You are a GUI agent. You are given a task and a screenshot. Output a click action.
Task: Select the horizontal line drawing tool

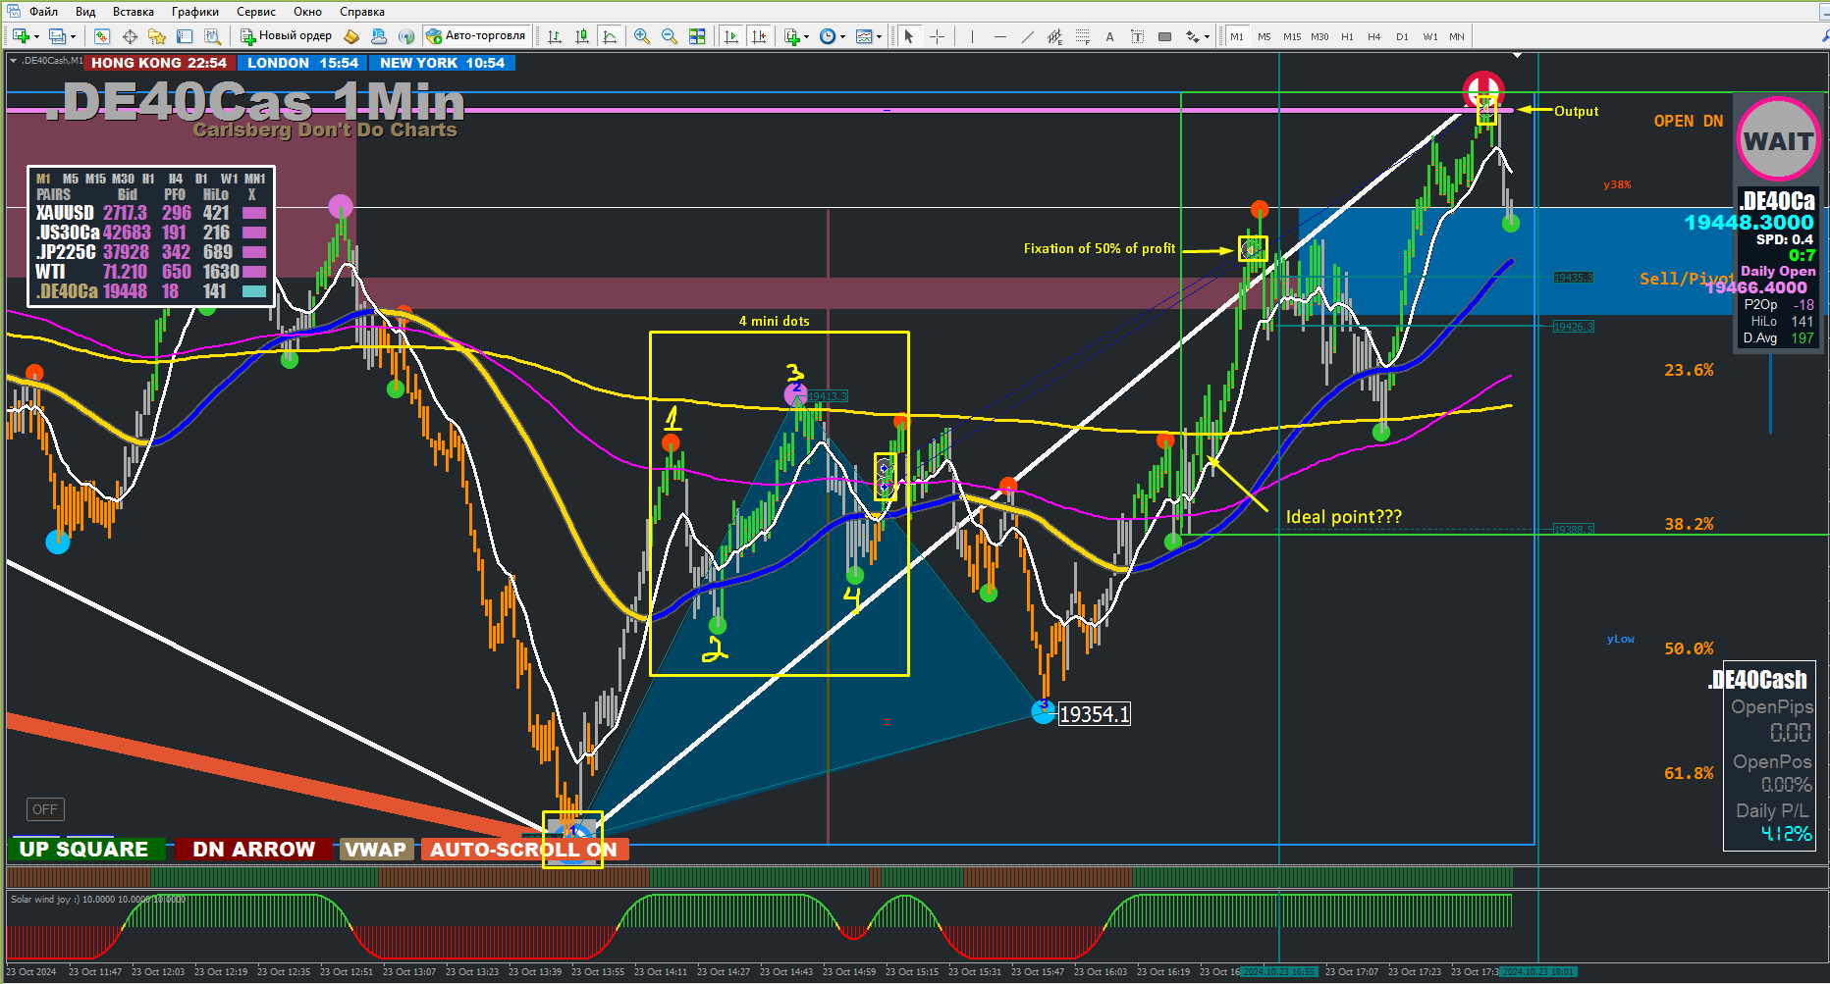[999, 36]
